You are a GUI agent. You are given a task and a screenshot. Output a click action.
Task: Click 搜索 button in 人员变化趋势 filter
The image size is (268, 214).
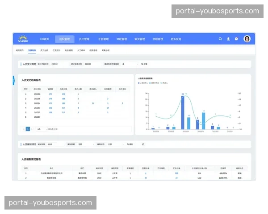(x=144, y=64)
